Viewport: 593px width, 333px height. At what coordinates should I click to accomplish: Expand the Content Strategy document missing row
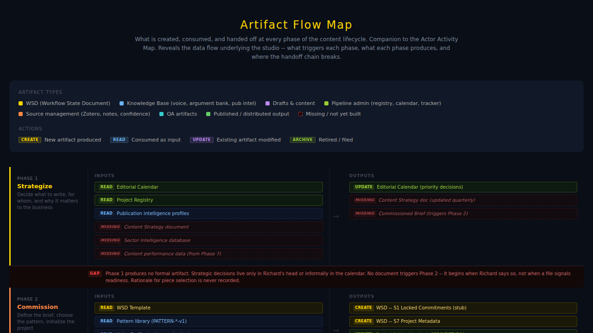click(x=208, y=227)
